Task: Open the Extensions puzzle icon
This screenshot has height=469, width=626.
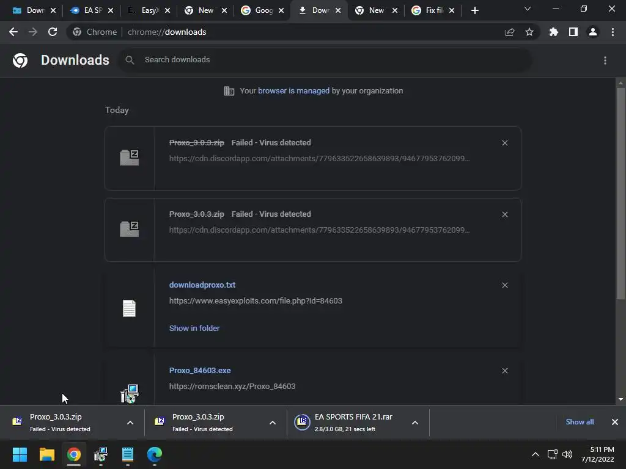Action: [554, 32]
